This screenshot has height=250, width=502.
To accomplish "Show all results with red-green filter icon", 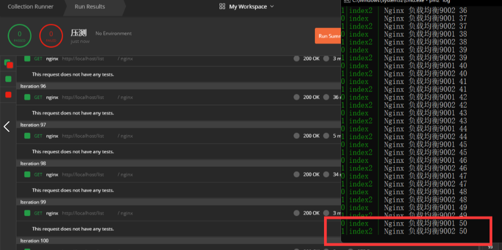I will [x=8, y=63].
